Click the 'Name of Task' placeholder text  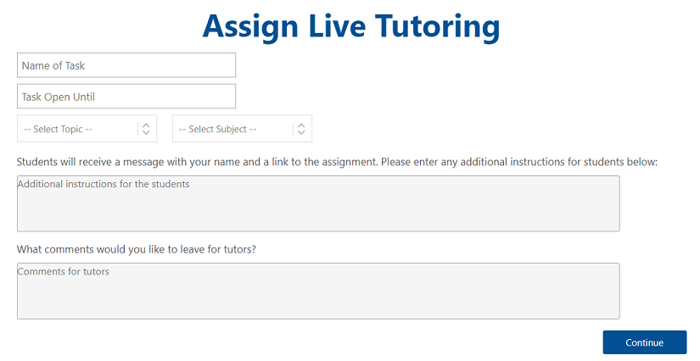click(53, 65)
